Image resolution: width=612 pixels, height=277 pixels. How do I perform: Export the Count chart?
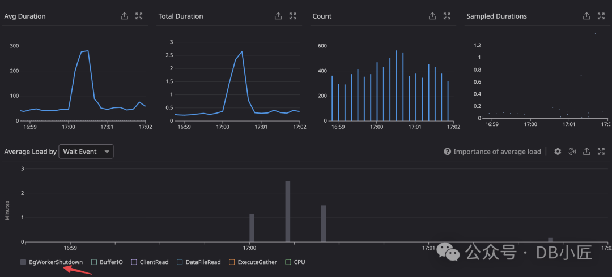[432, 16]
